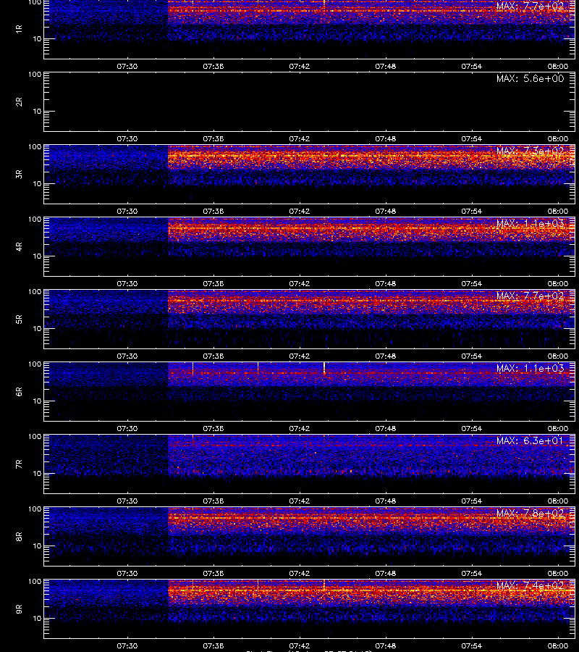Select the MAX: 7.7e+02 text in panel 5R

(x=530, y=296)
